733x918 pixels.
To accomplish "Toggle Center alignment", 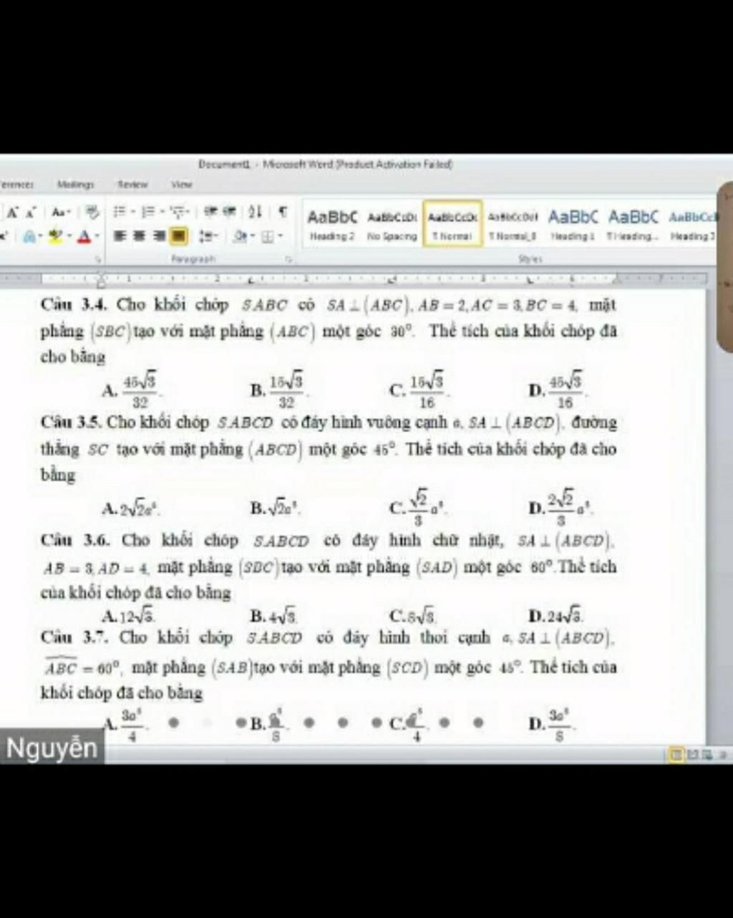I will (x=140, y=235).
